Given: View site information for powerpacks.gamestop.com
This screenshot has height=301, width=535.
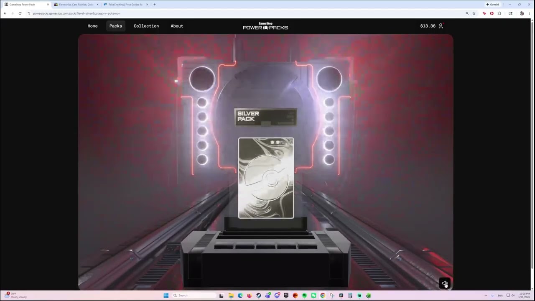Looking at the screenshot, I should (x=29, y=13).
